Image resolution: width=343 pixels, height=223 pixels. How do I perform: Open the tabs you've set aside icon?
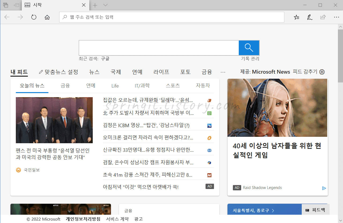click(6, 5)
